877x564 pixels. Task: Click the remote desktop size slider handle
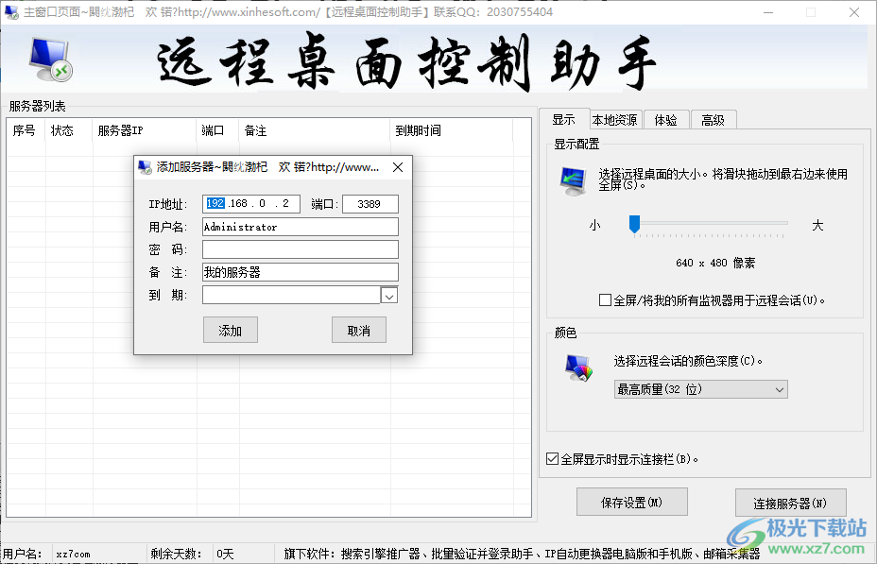coord(634,224)
